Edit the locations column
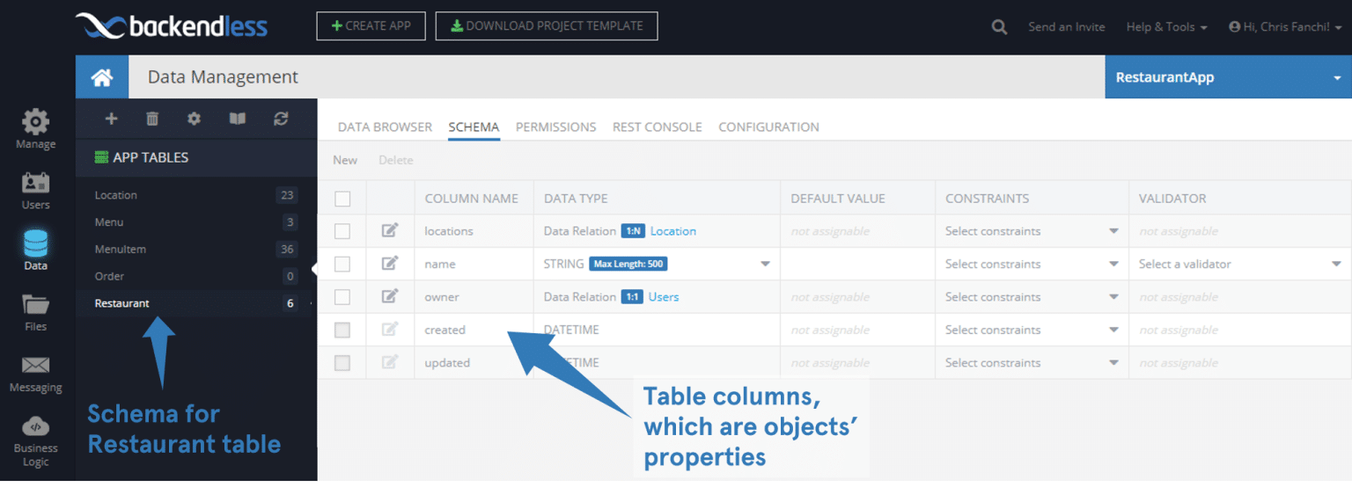This screenshot has width=1352, height=487. [x=389, y=230]
